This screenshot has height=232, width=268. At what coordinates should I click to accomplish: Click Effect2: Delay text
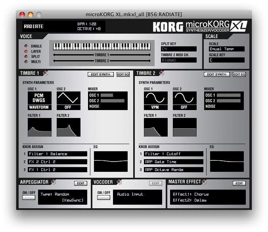coord(190,200)
